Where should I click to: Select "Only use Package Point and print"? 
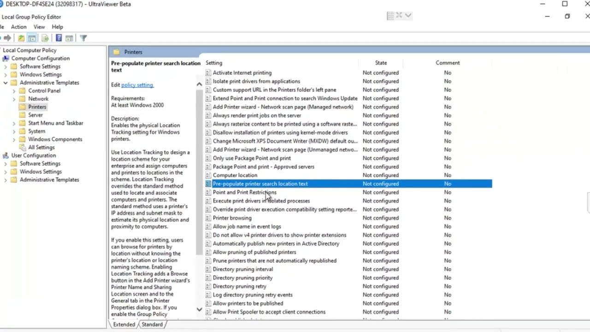tap(252, 158)
